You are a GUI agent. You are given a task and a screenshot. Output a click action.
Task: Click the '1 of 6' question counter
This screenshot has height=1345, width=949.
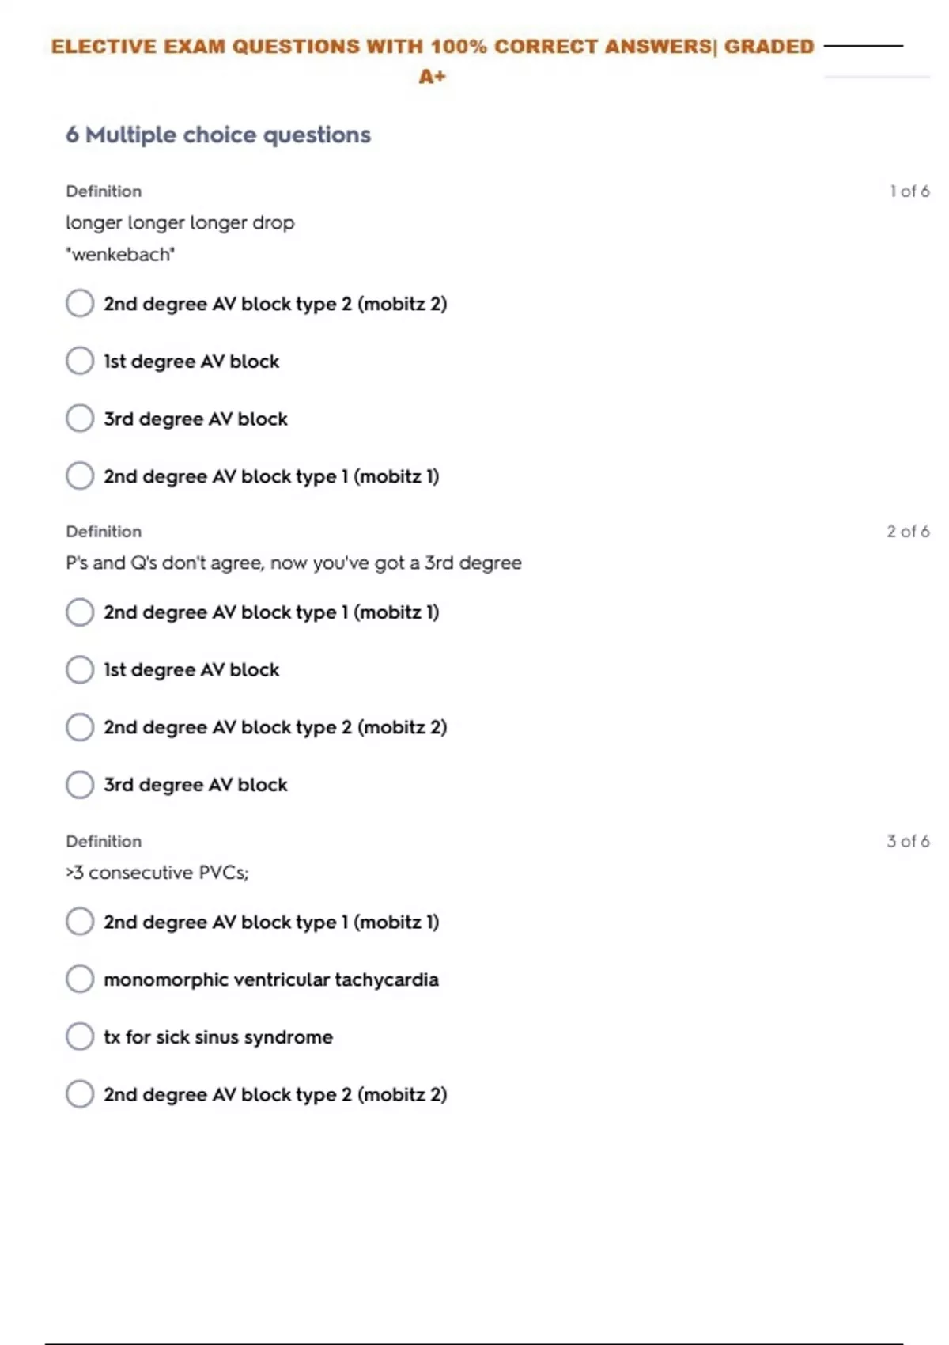point(909,191)
